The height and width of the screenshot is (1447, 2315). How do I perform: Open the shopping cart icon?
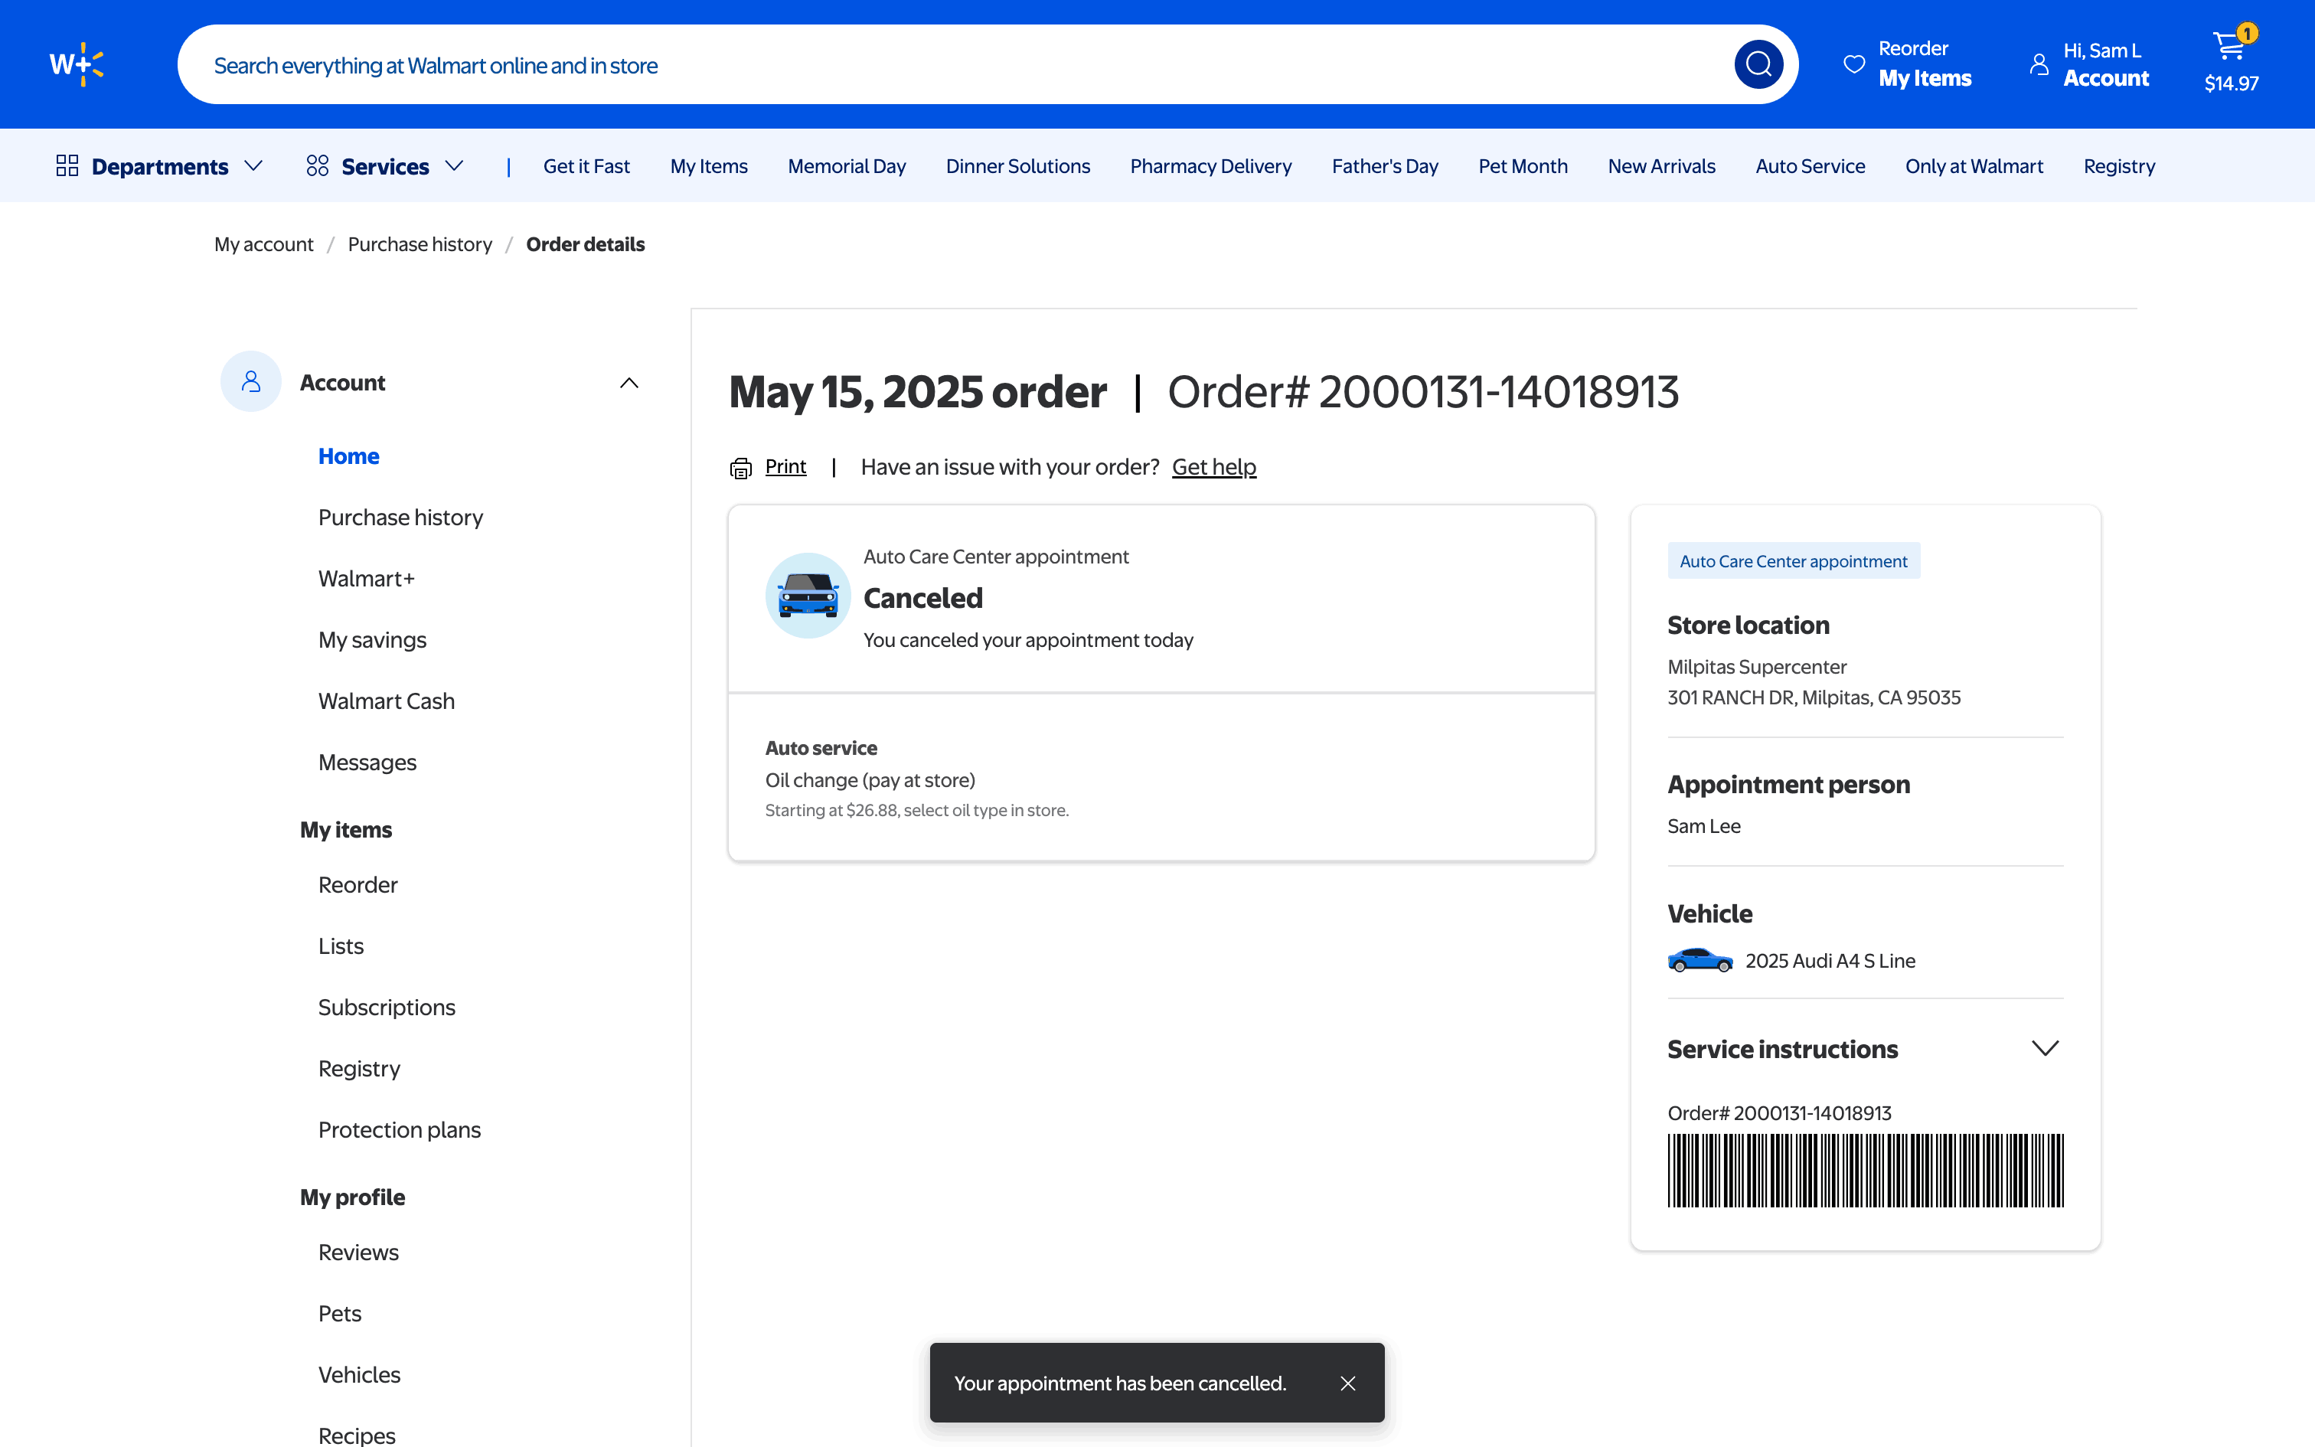[x=2230, y=46]
